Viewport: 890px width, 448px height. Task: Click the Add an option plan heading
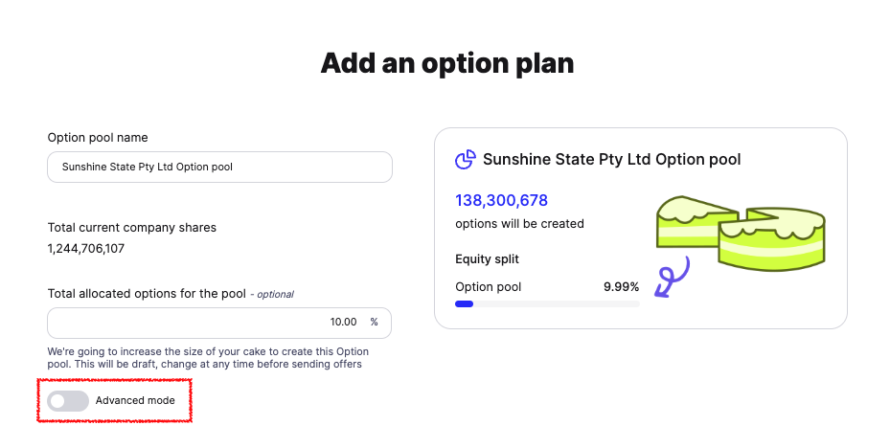(x=447, y=63)
